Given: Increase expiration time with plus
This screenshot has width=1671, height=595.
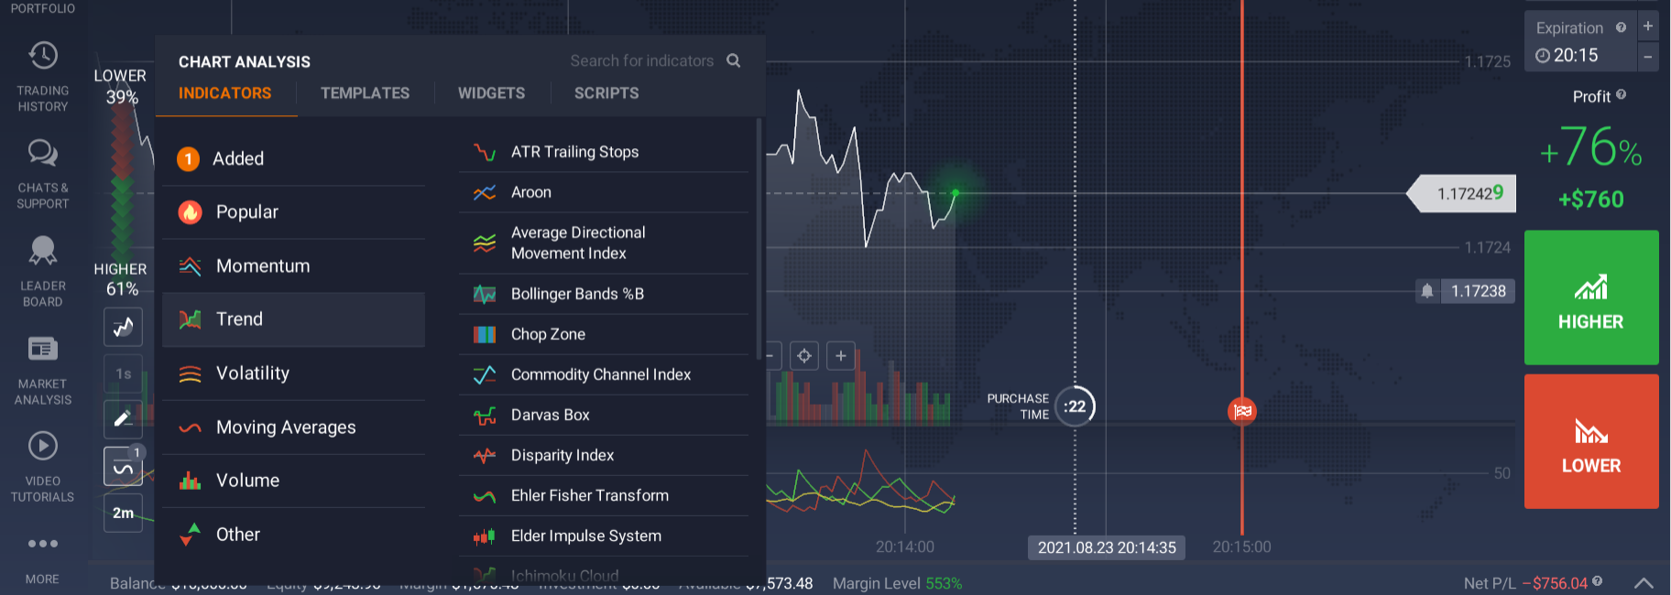Looking at the screenshot, I should pos(1648,27).
